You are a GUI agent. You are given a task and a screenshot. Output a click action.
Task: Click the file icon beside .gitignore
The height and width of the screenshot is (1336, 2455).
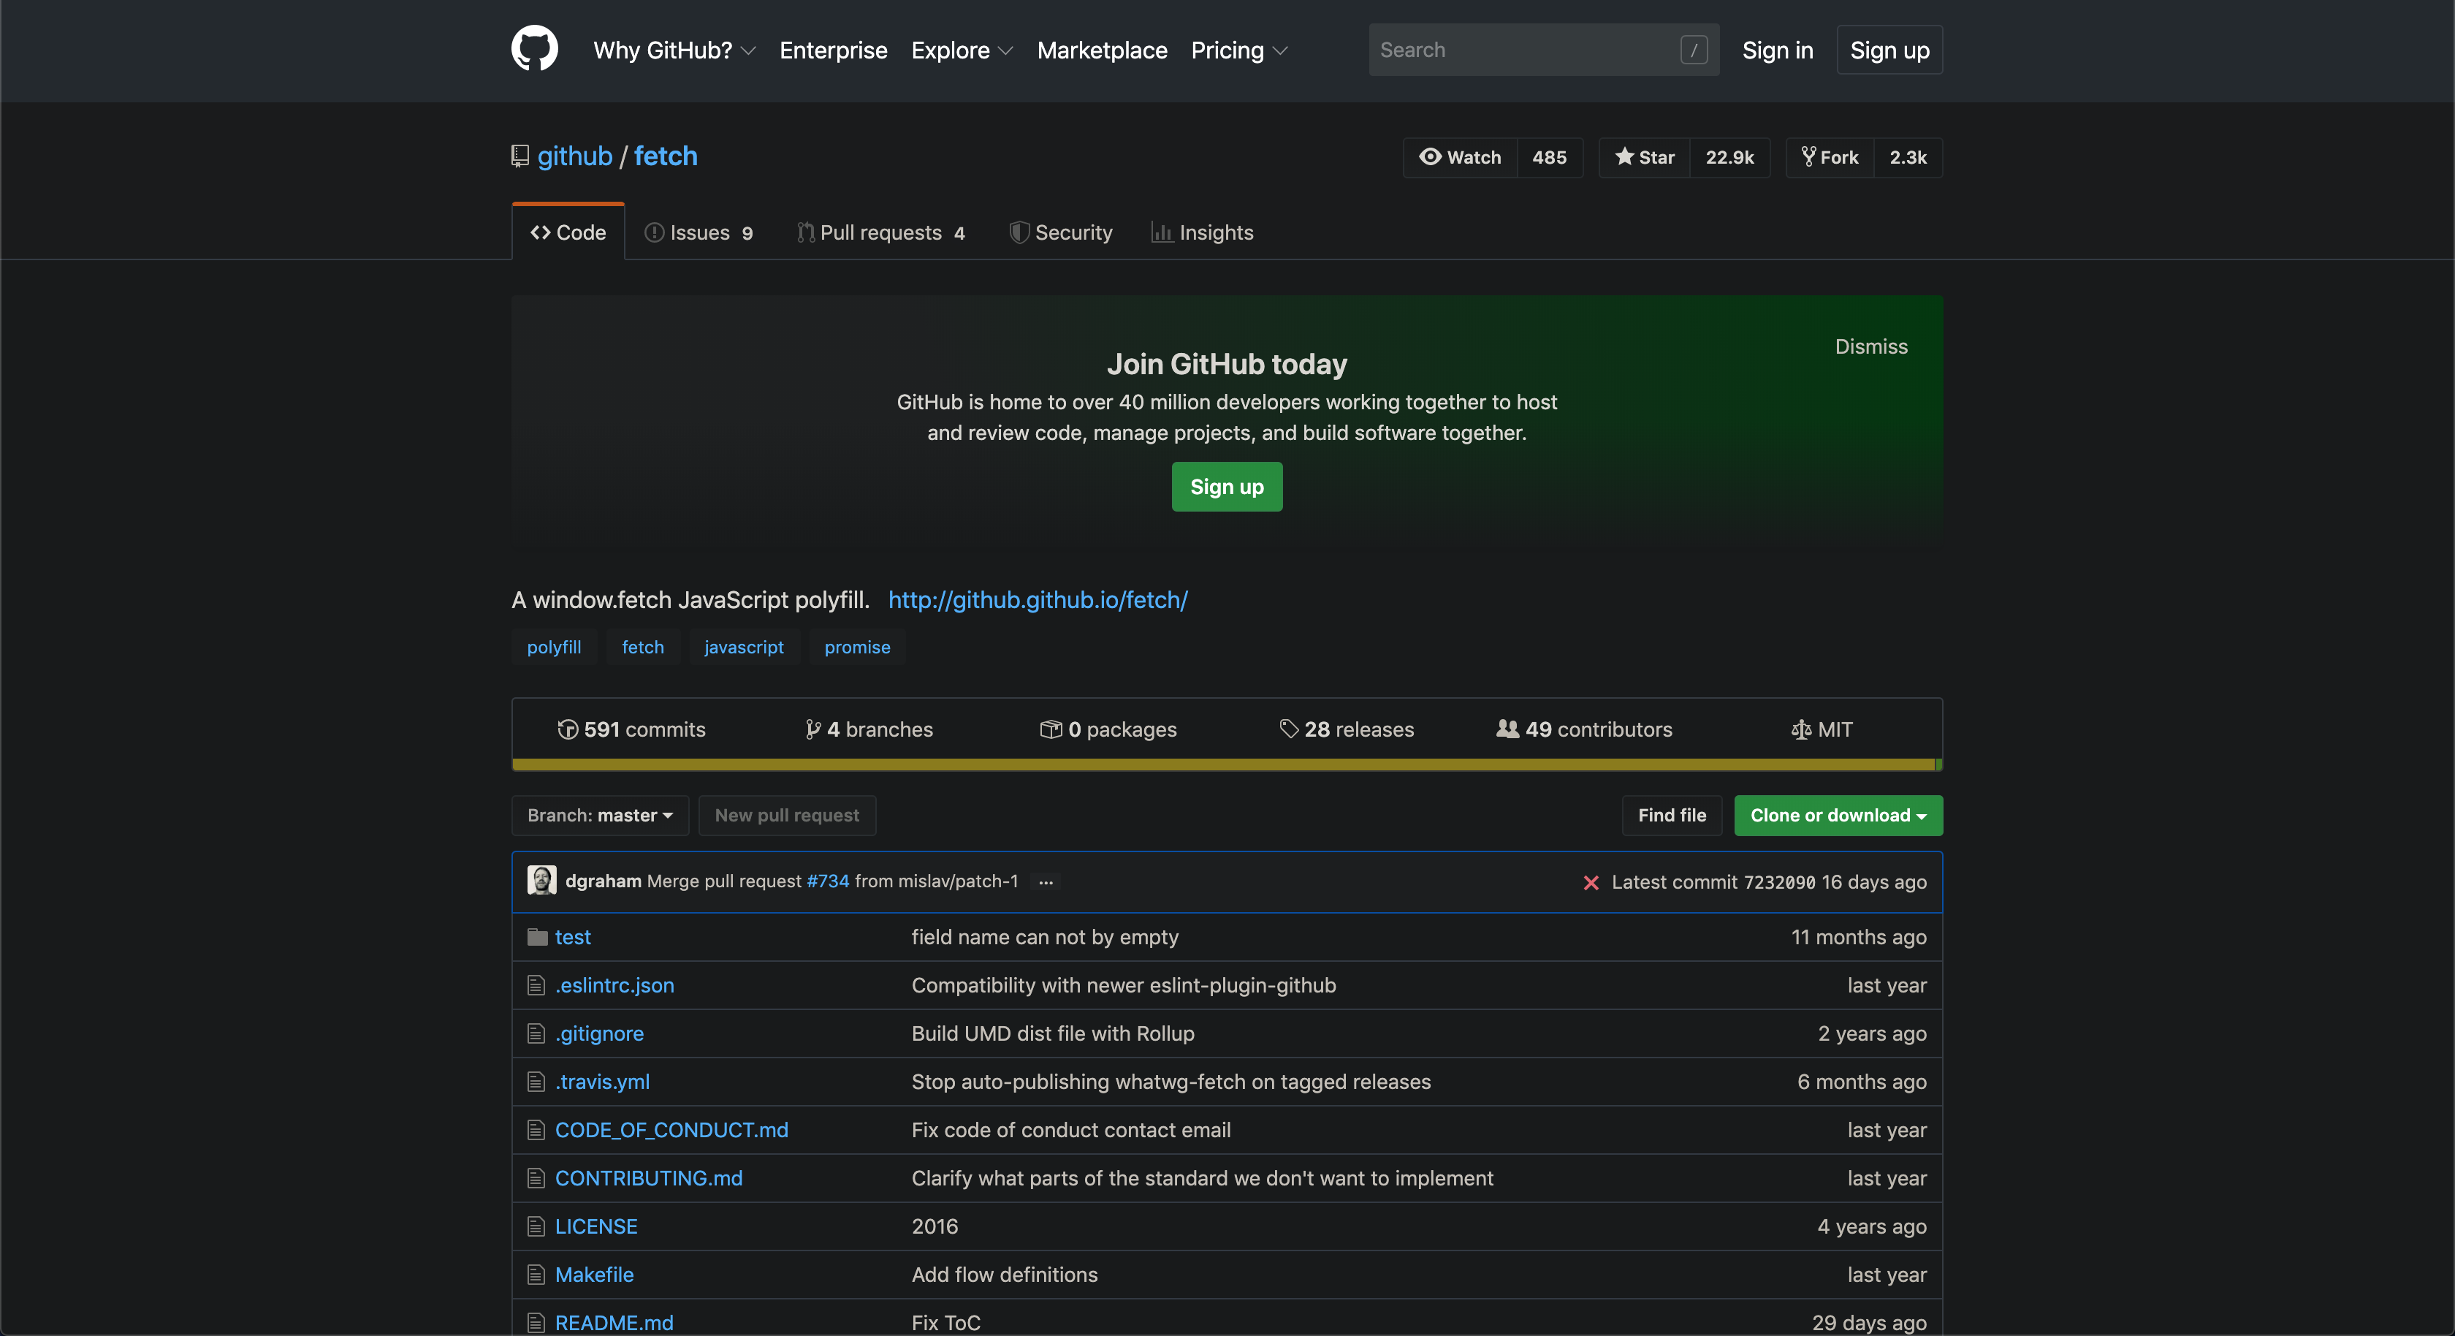536,1033
